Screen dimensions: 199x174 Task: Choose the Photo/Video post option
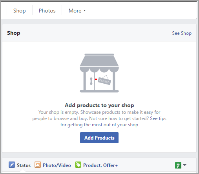click(53, 165)
